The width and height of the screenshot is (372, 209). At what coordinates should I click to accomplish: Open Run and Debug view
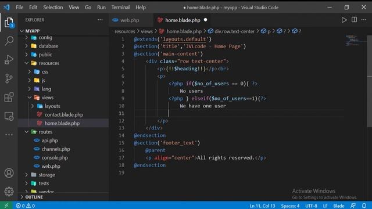(x=9, y=59)
